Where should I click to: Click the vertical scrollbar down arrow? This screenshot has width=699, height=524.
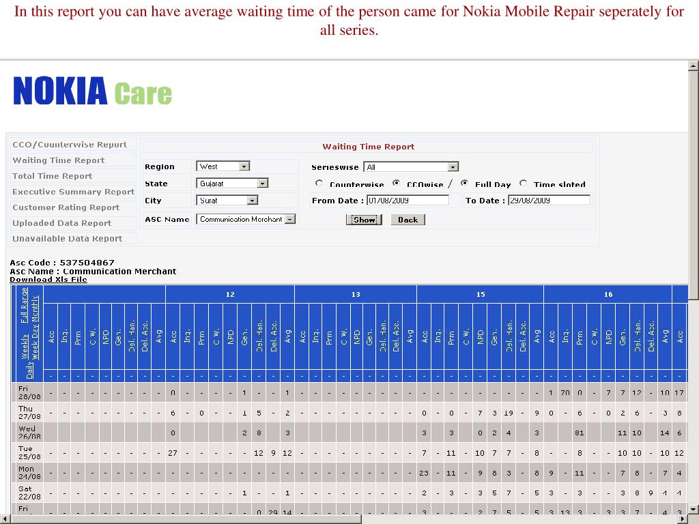[x=694, y=509]
